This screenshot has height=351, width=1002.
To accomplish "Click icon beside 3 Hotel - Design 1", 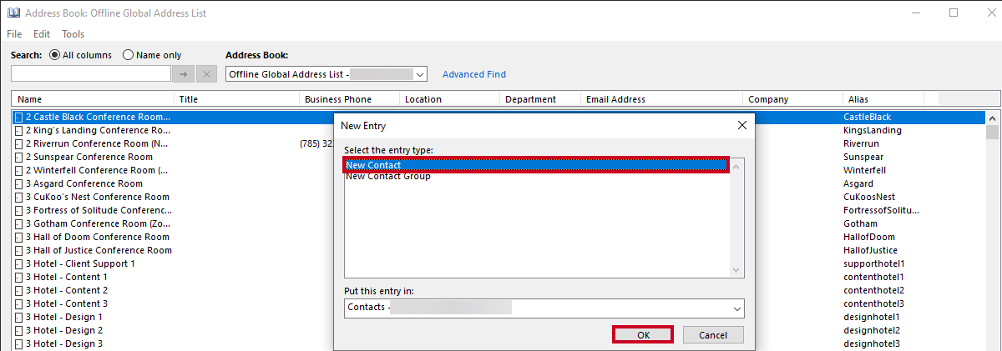I will point(18,318).
